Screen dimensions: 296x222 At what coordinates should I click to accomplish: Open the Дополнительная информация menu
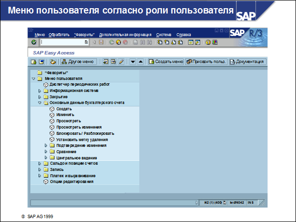tap(125, 35)
